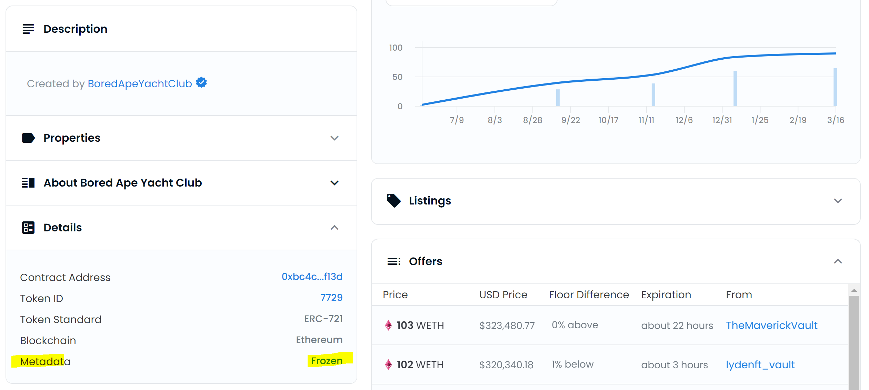Viewport: 869px width, 390px height.
Task: Click the About Bored Ape Yacht Club icon
Action: click(x=28, y=183)
